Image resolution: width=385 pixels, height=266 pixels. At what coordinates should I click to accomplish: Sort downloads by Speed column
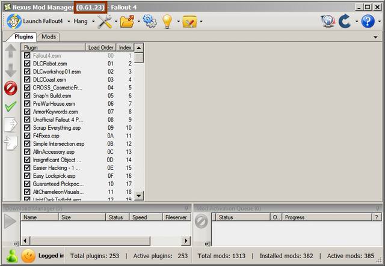click(146, 217)
